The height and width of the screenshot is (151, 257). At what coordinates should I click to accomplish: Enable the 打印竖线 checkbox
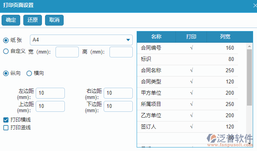(6, 128)
